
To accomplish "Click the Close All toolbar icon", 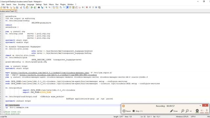I will [x=14, y=7].
